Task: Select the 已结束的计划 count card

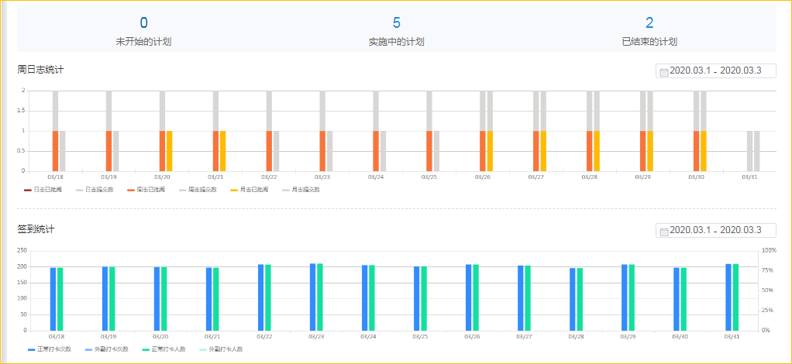Action: tap(649, 31)
